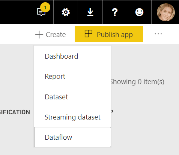Click the Create button
The height and width of the screenshot is (155, 179).
click(51, 34)
